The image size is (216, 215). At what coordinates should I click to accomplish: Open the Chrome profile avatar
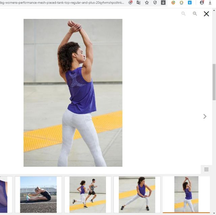[x=202, y=3]
